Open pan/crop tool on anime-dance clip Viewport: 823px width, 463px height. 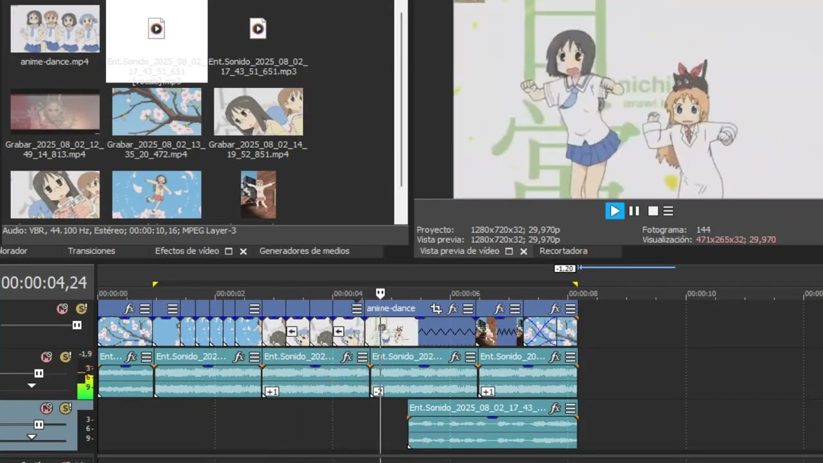437,309
